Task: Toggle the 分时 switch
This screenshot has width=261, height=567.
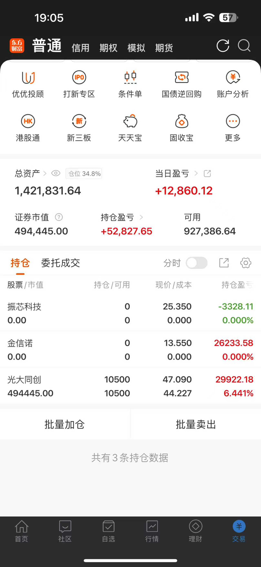Action: (197, 263)
